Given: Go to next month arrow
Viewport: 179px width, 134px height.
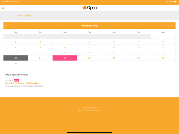Looking at the screenshot, I should click(x=172, y=26).
